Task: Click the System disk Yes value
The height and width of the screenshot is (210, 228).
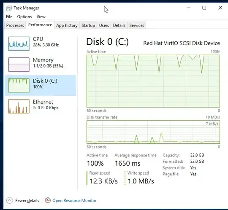Action: click(193, 168)
